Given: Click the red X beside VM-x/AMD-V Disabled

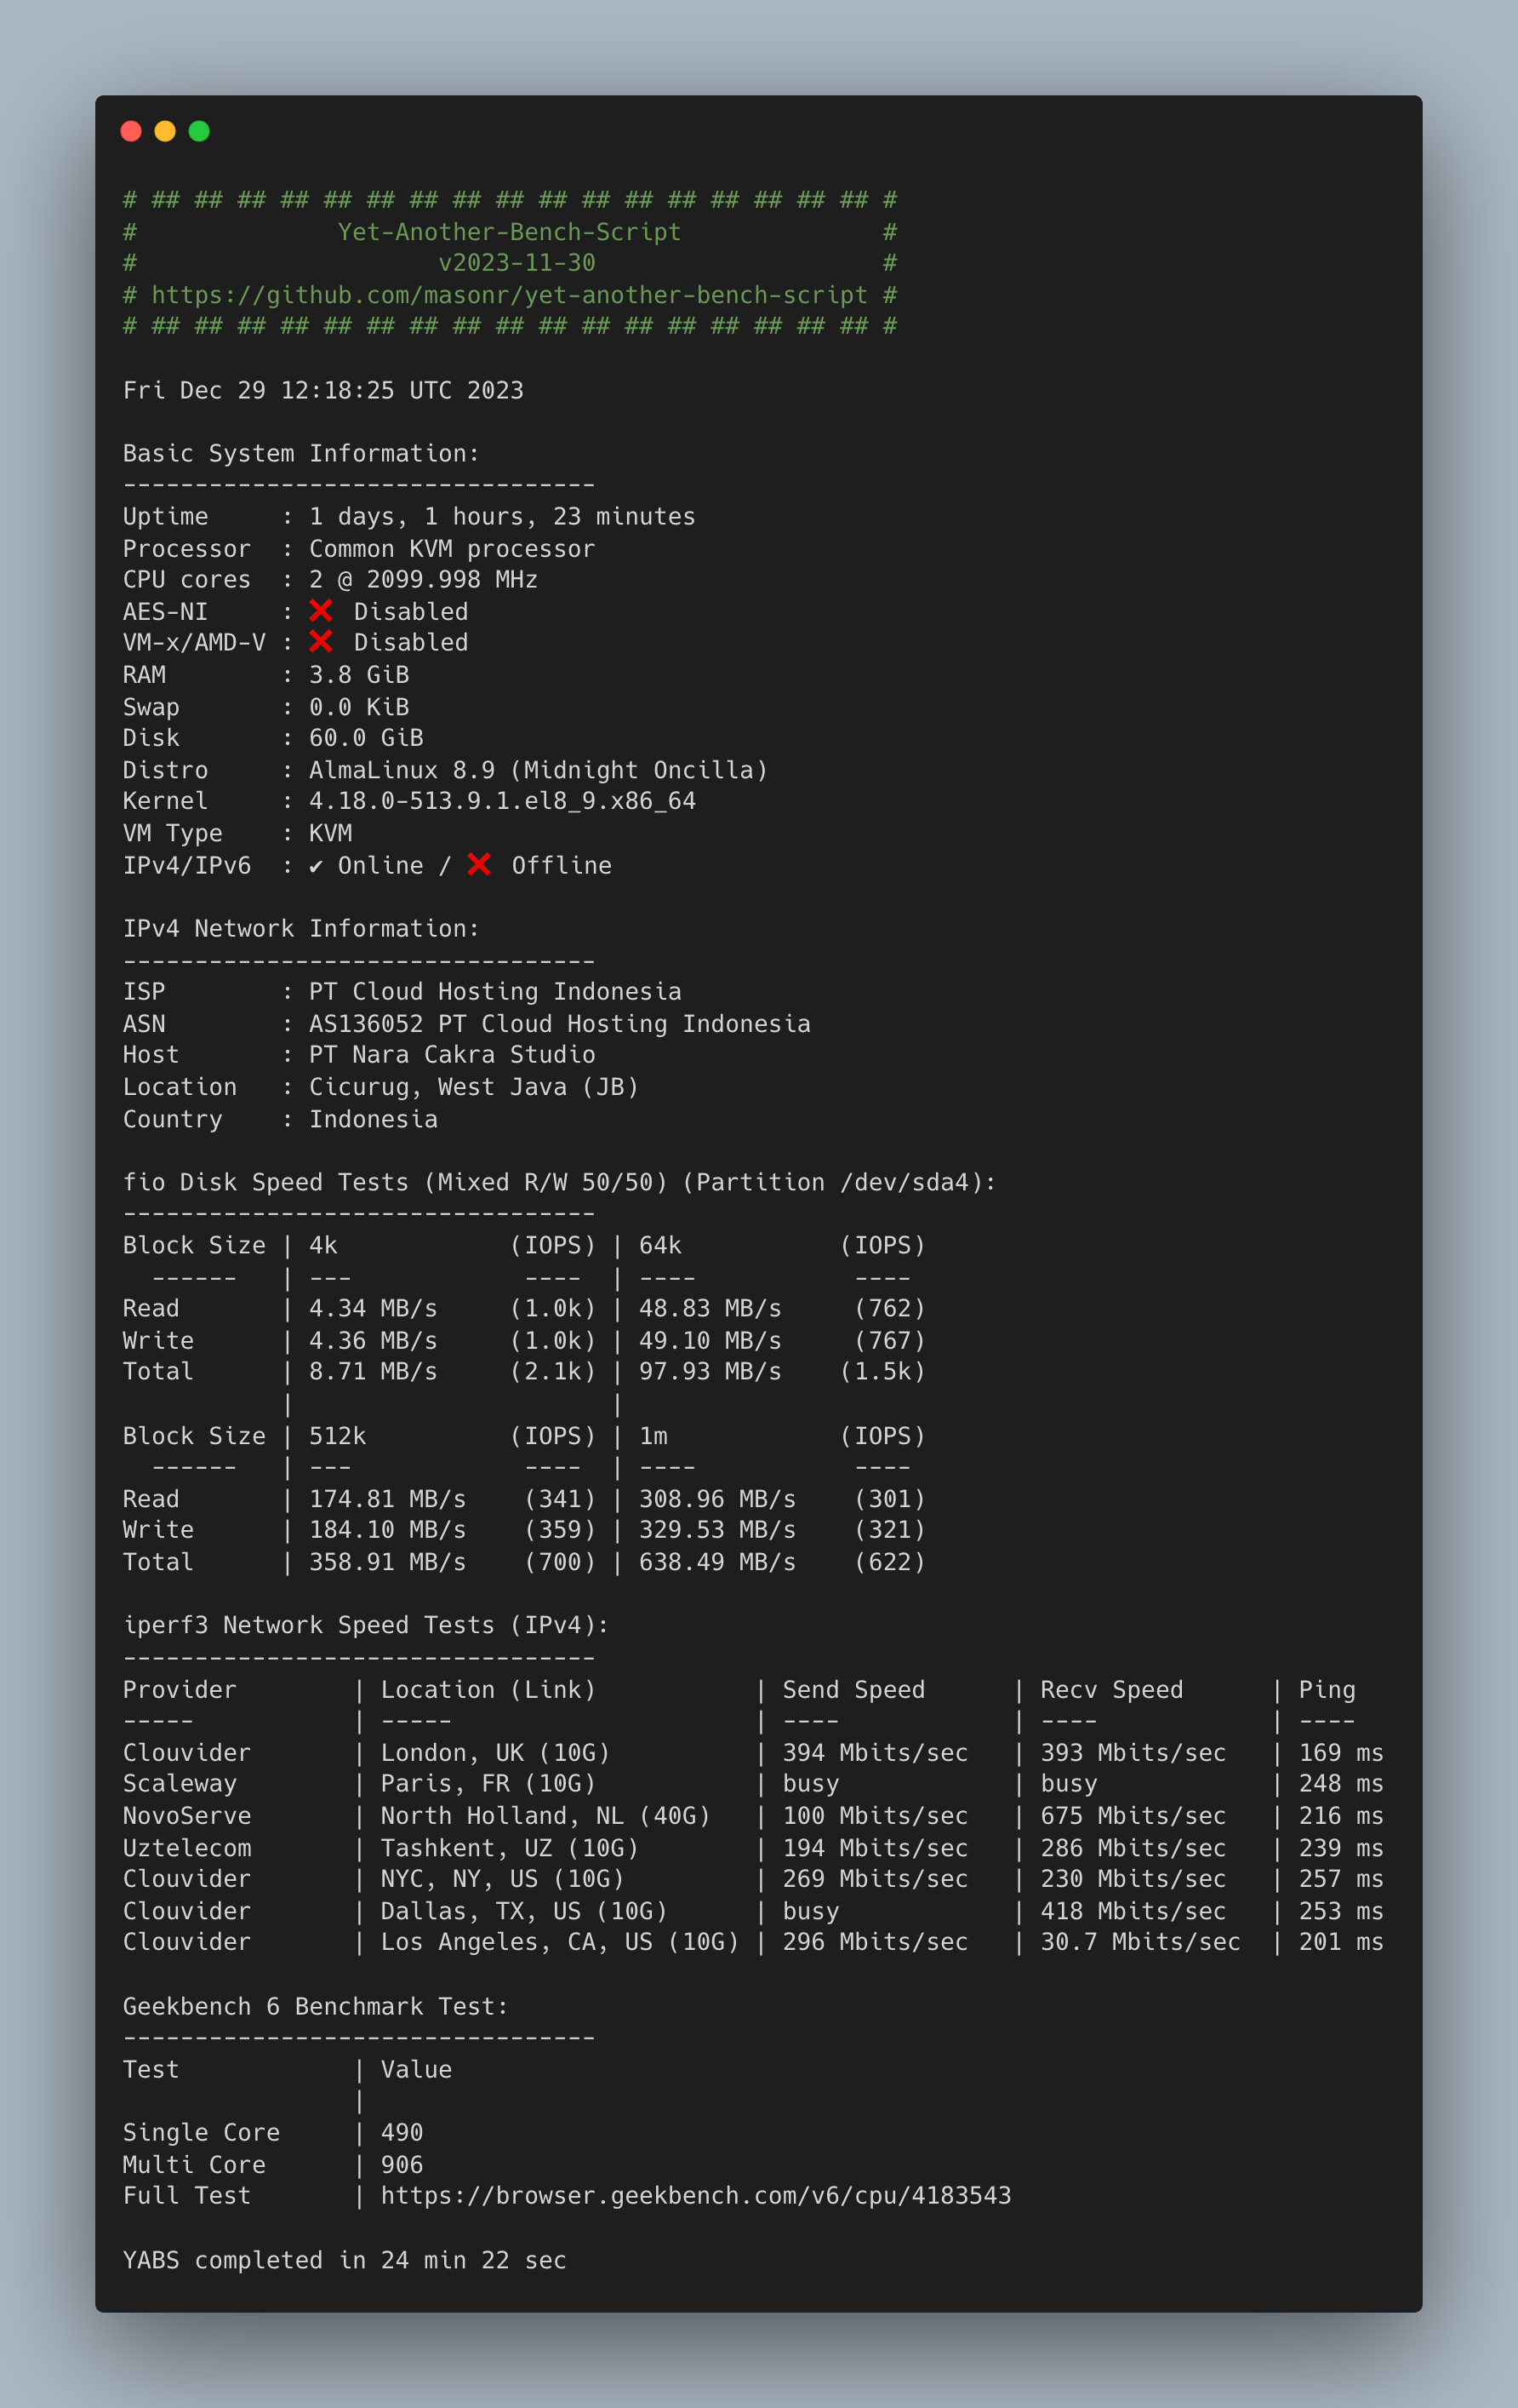Looking at the screenshot, I should click(x=321, y=641).
